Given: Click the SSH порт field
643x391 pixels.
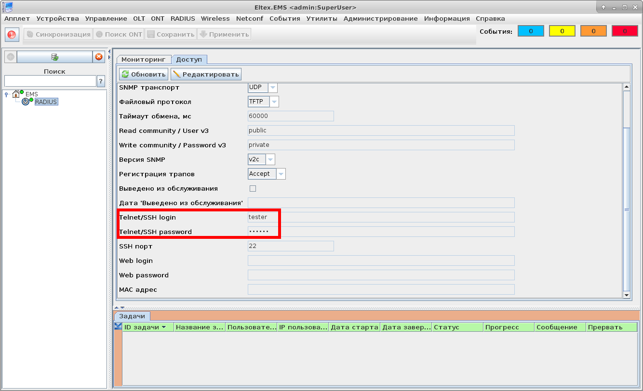Looking at the screenshot, I should click(291, 246).
